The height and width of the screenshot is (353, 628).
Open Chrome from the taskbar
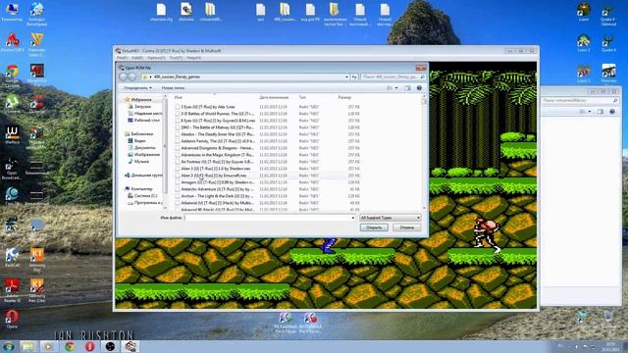(x=70, y=346)
